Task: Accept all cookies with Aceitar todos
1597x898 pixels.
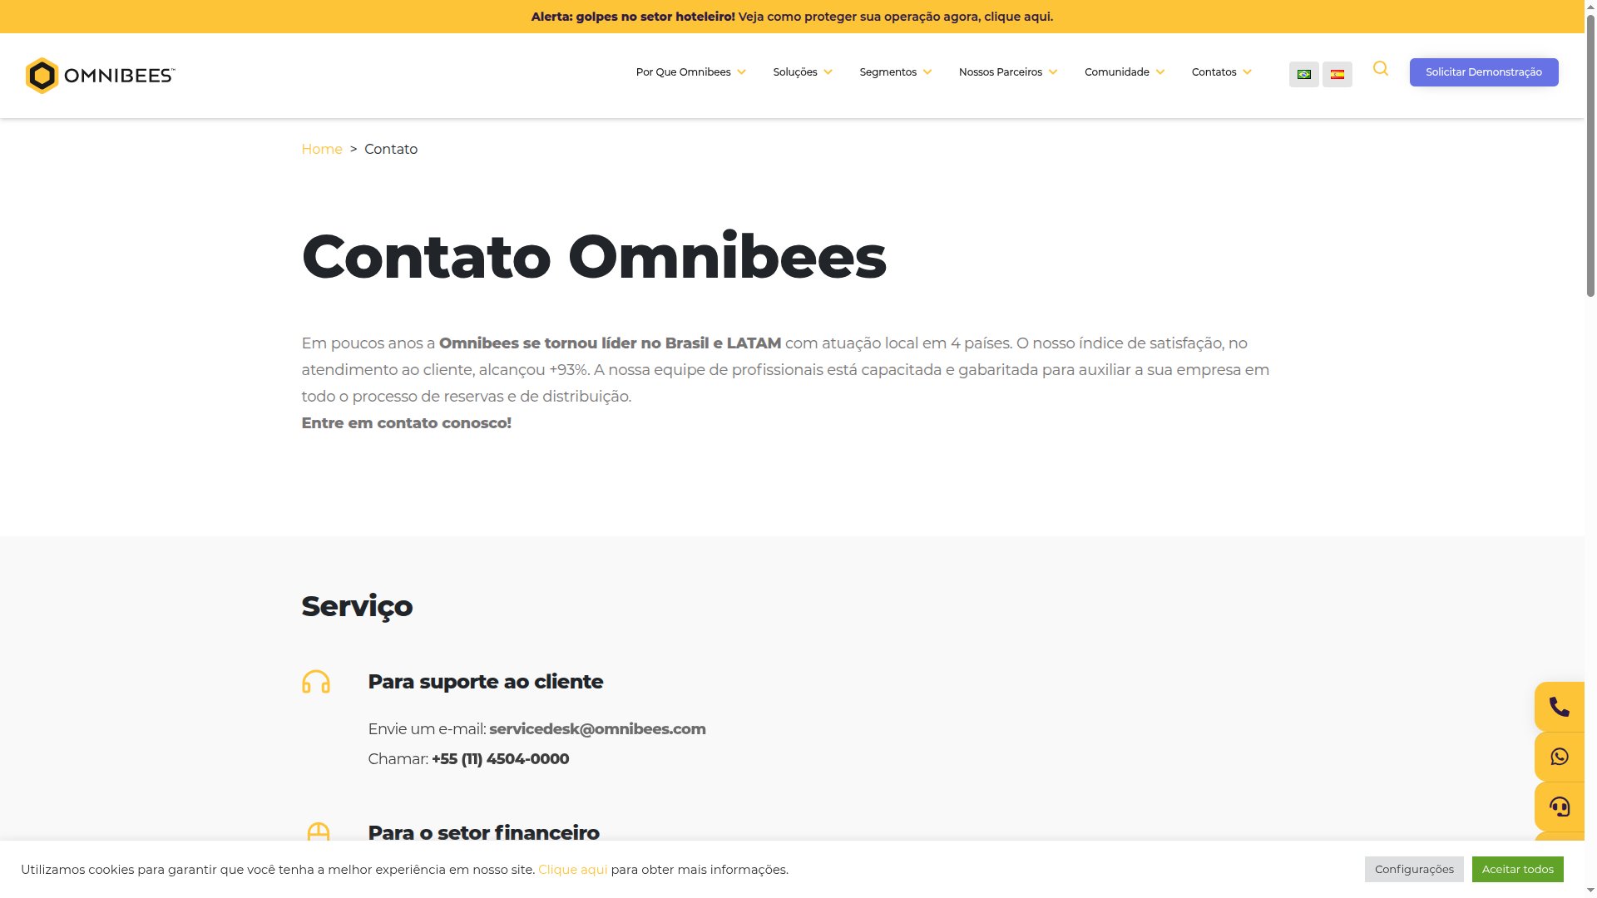Action: (x=1517, y=869)
